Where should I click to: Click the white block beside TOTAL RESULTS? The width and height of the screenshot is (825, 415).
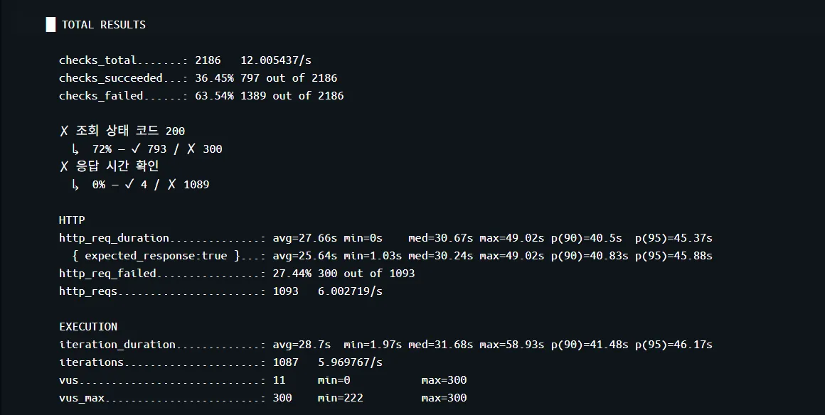(x=50, y=25)
